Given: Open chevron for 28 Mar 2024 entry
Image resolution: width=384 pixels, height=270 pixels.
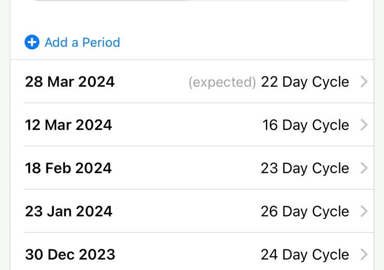Looking at the screenshot, I should (x=364, y=82).
